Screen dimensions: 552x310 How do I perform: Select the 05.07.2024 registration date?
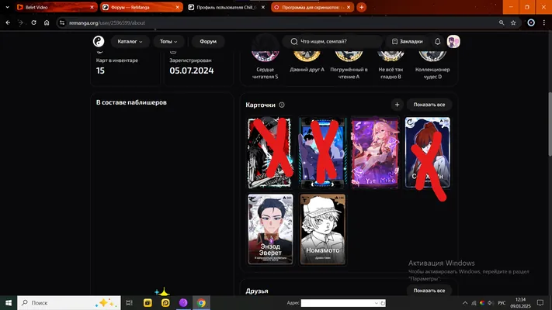(x=192, y=71)
